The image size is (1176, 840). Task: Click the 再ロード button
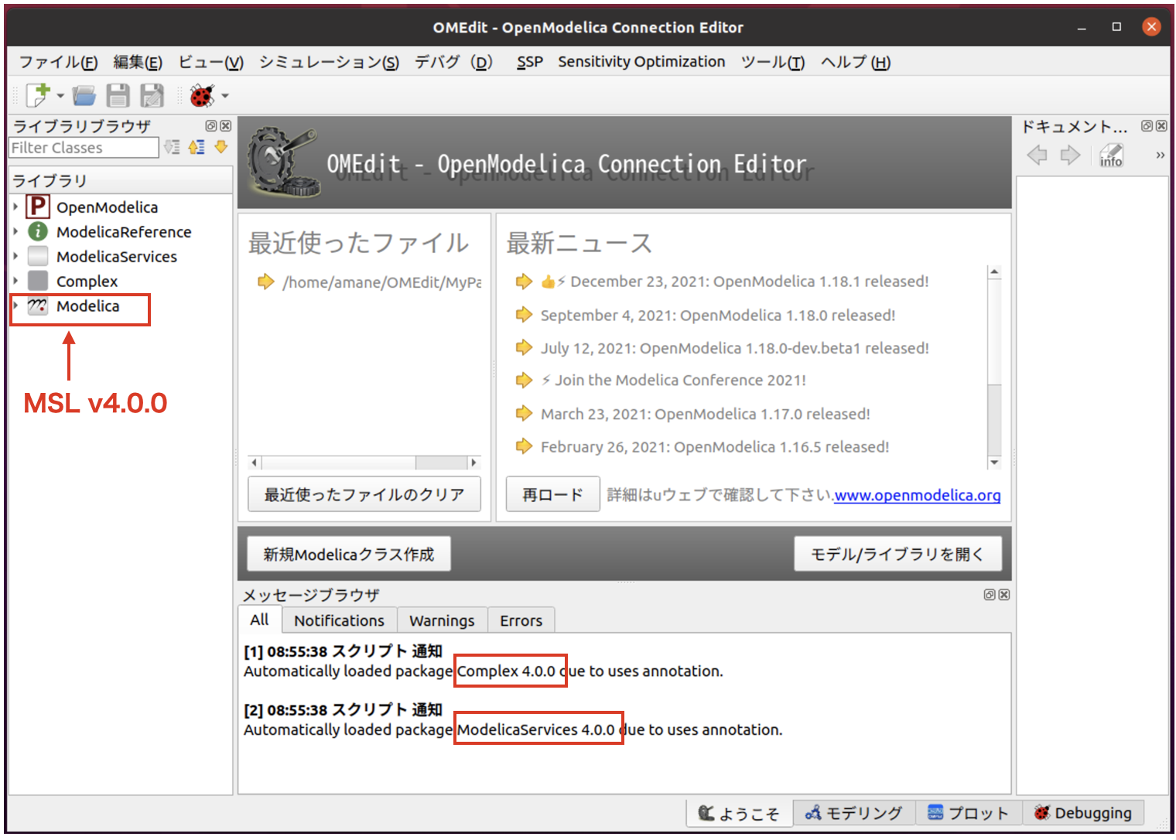click(552, 494)
